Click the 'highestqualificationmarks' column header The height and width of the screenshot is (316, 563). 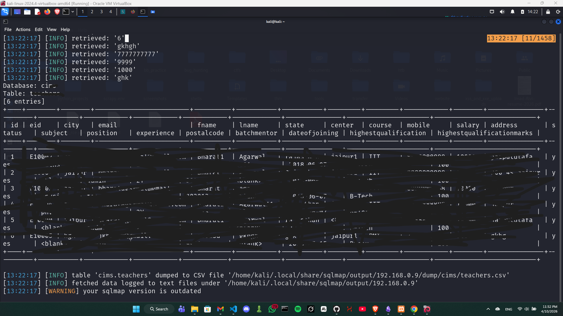[485, 133]
